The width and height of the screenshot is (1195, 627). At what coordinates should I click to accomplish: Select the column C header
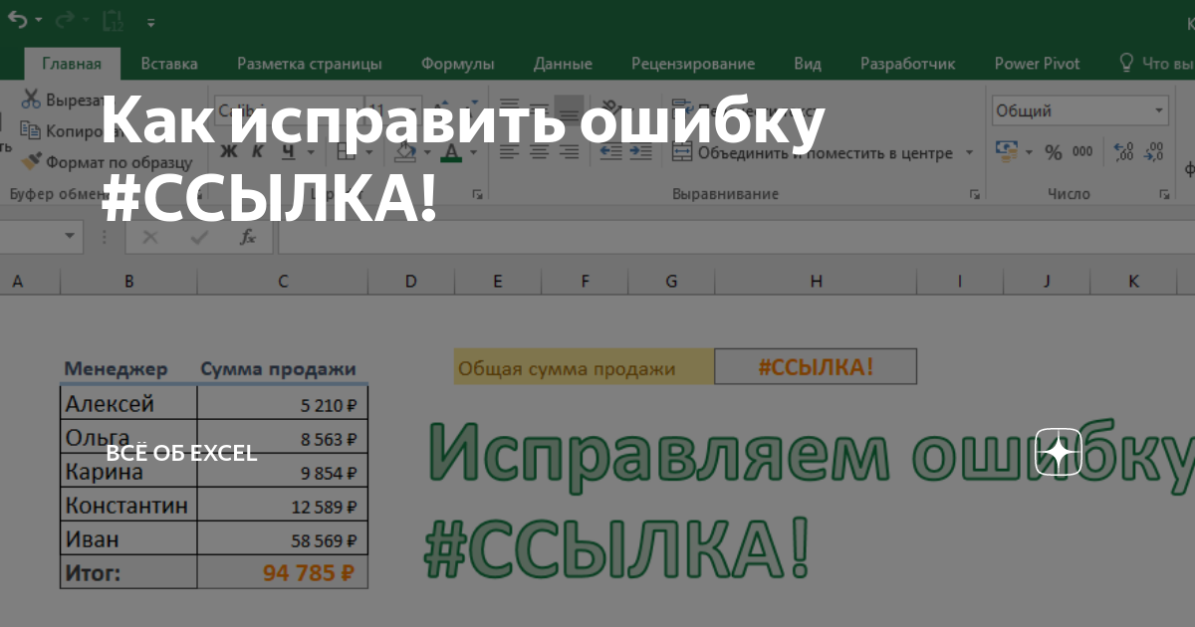point(283,282)
